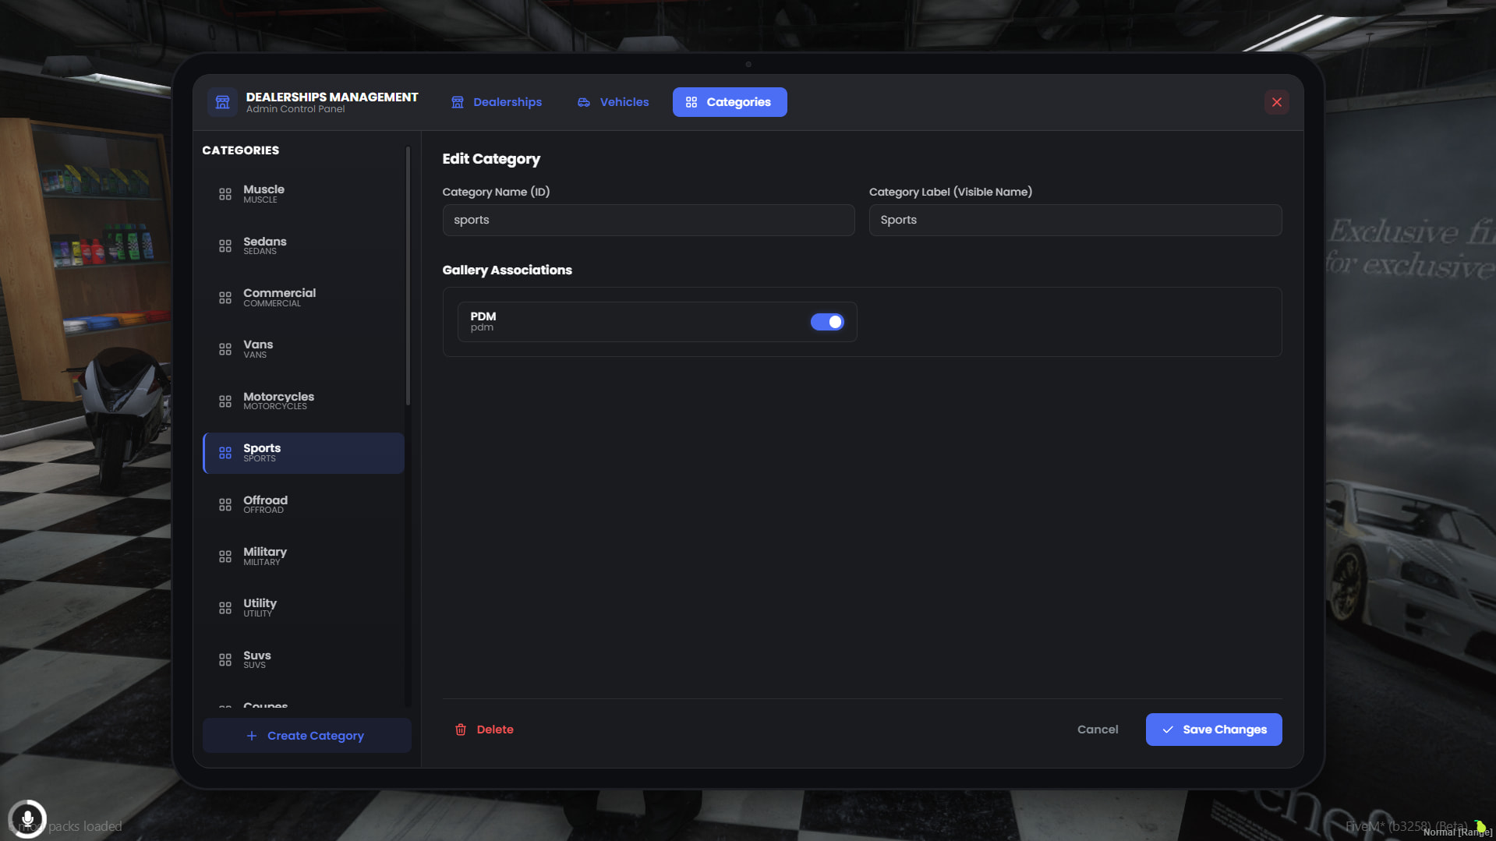Click the Utility category grid icon
Screen dimensions: 1496x841
coord(225,608)
